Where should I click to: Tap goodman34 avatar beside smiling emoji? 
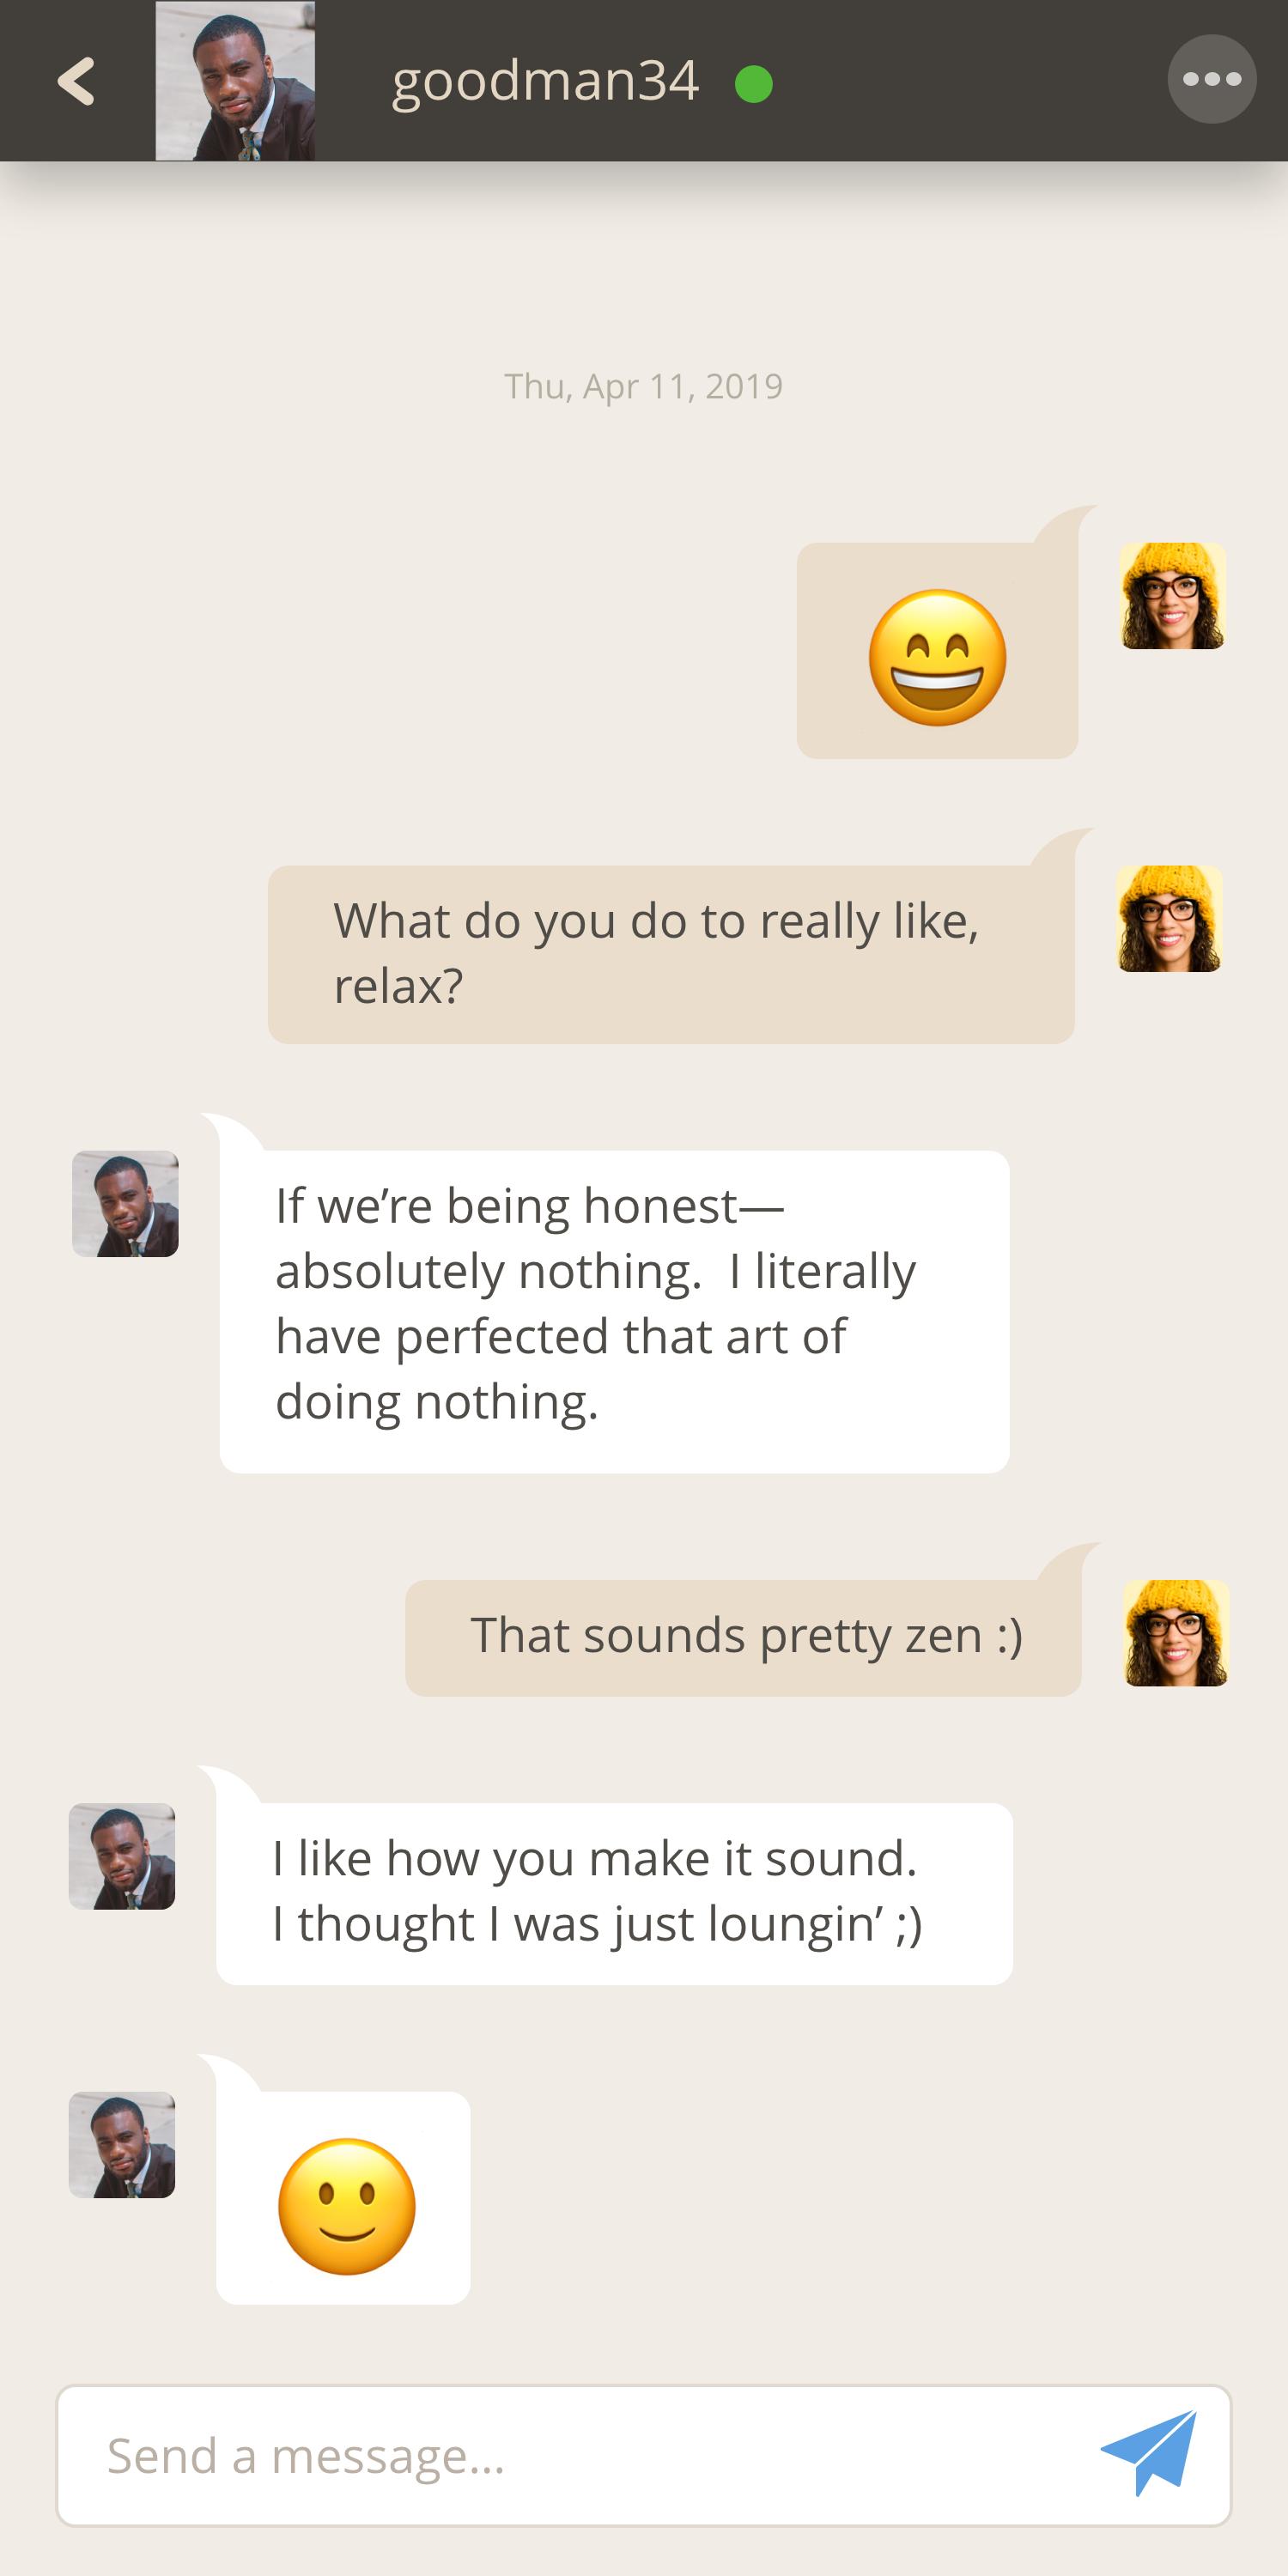[x=122, y=2144]
